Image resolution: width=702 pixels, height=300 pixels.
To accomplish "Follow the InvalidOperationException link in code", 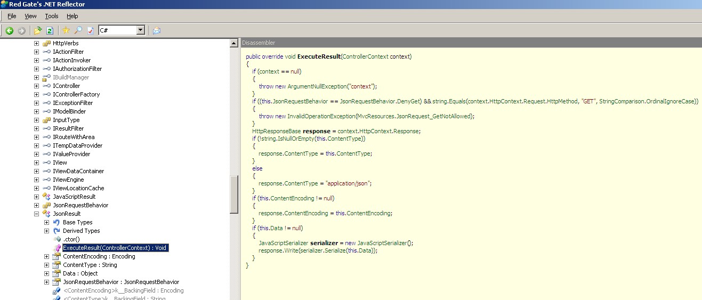I will 321,116.
